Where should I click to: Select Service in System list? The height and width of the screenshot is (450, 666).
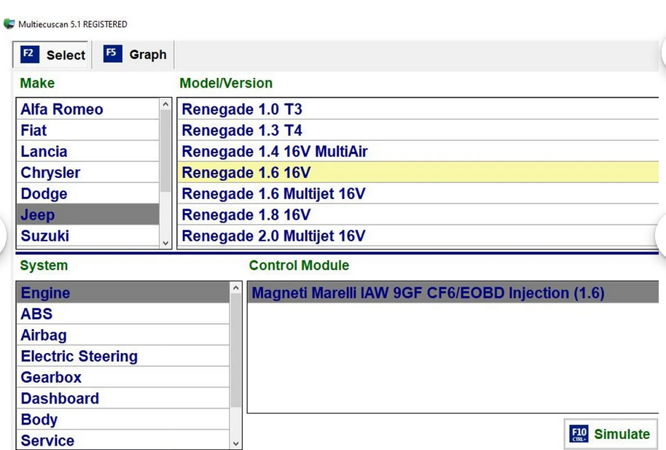click(123, 440)
